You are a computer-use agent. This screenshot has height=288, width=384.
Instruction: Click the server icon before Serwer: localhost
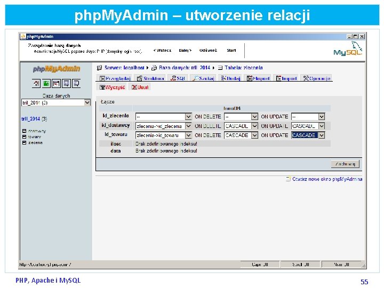99,68
